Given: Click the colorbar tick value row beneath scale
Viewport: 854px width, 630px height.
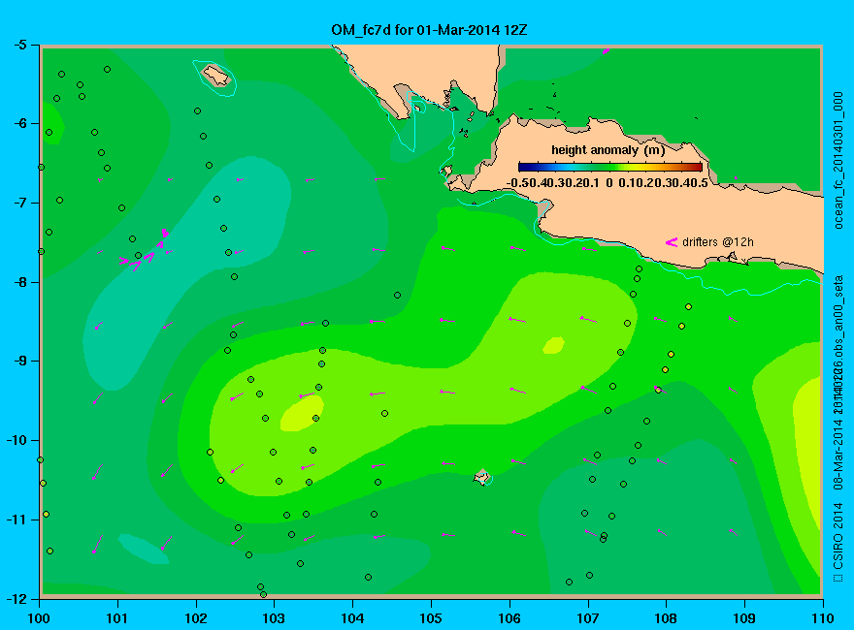Looking at the screenshot, I should point(608,183).
